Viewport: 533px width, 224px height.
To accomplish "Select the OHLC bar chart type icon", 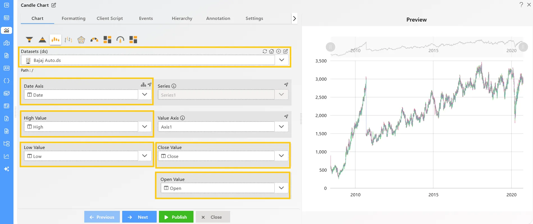I will [68, 39].
